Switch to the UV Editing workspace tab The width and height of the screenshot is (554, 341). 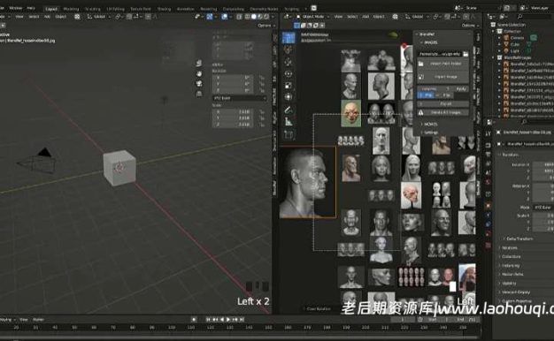pos(115,9)
